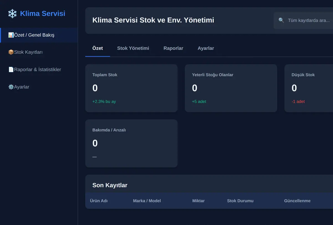
Task: Click the package box icon beside Stok Kayıtları
Action: tap(11, 52)
